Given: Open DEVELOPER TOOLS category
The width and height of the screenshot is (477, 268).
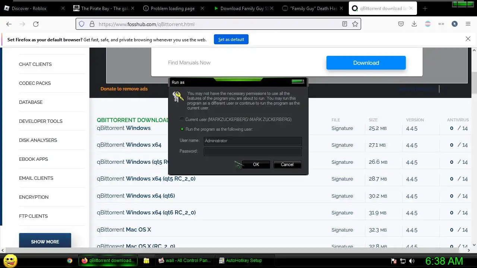Looking at the screenshot, I should (x=41, y=121).
